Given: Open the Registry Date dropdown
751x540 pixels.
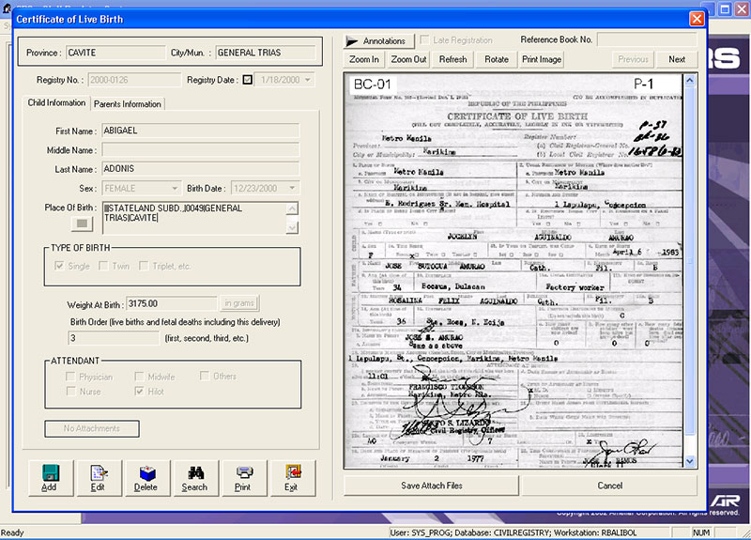Looking at the screenshot, I should tap(308, 80).
